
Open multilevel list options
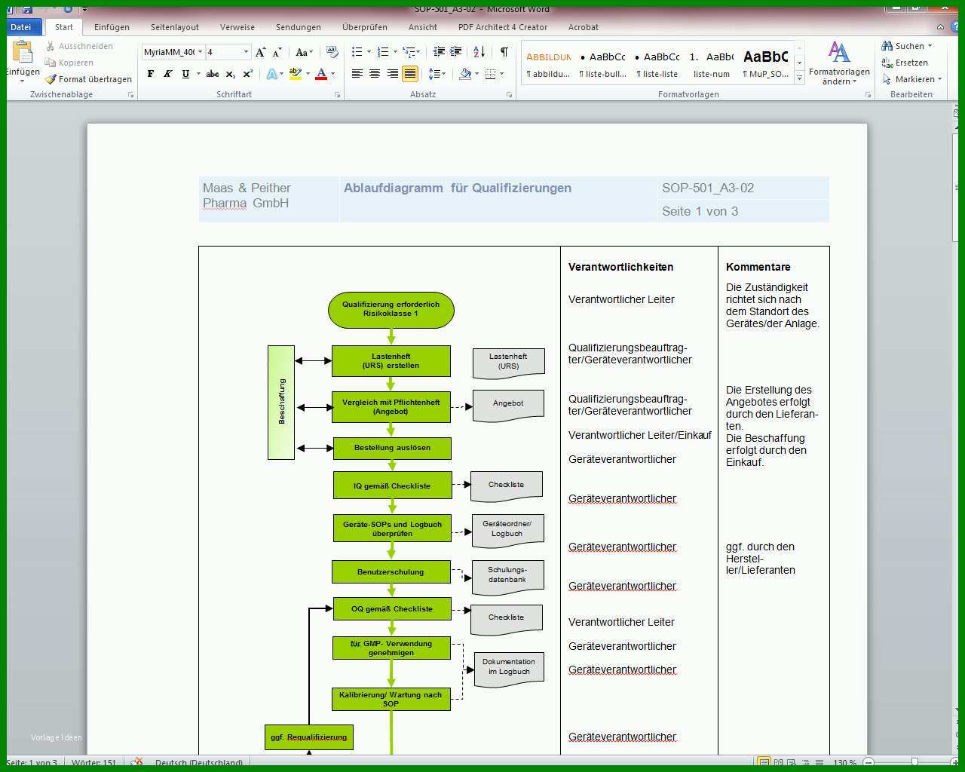411,52
